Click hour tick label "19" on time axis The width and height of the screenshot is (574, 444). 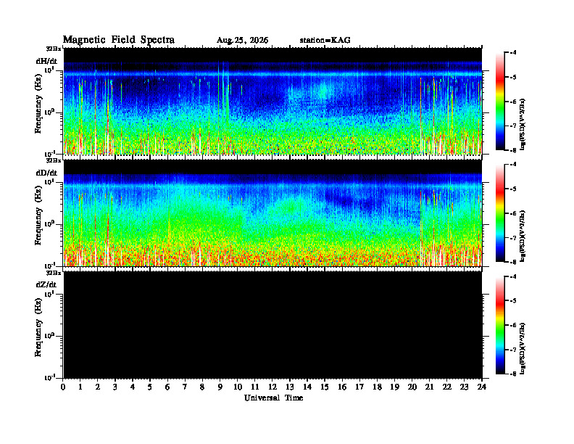tap(394, 387)
